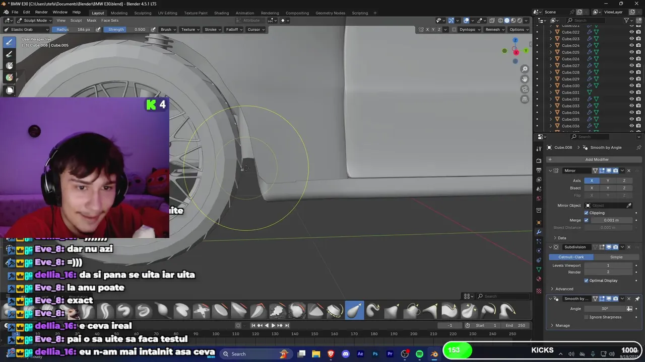Open the Remesh dropdown

[x=495, y=29]
